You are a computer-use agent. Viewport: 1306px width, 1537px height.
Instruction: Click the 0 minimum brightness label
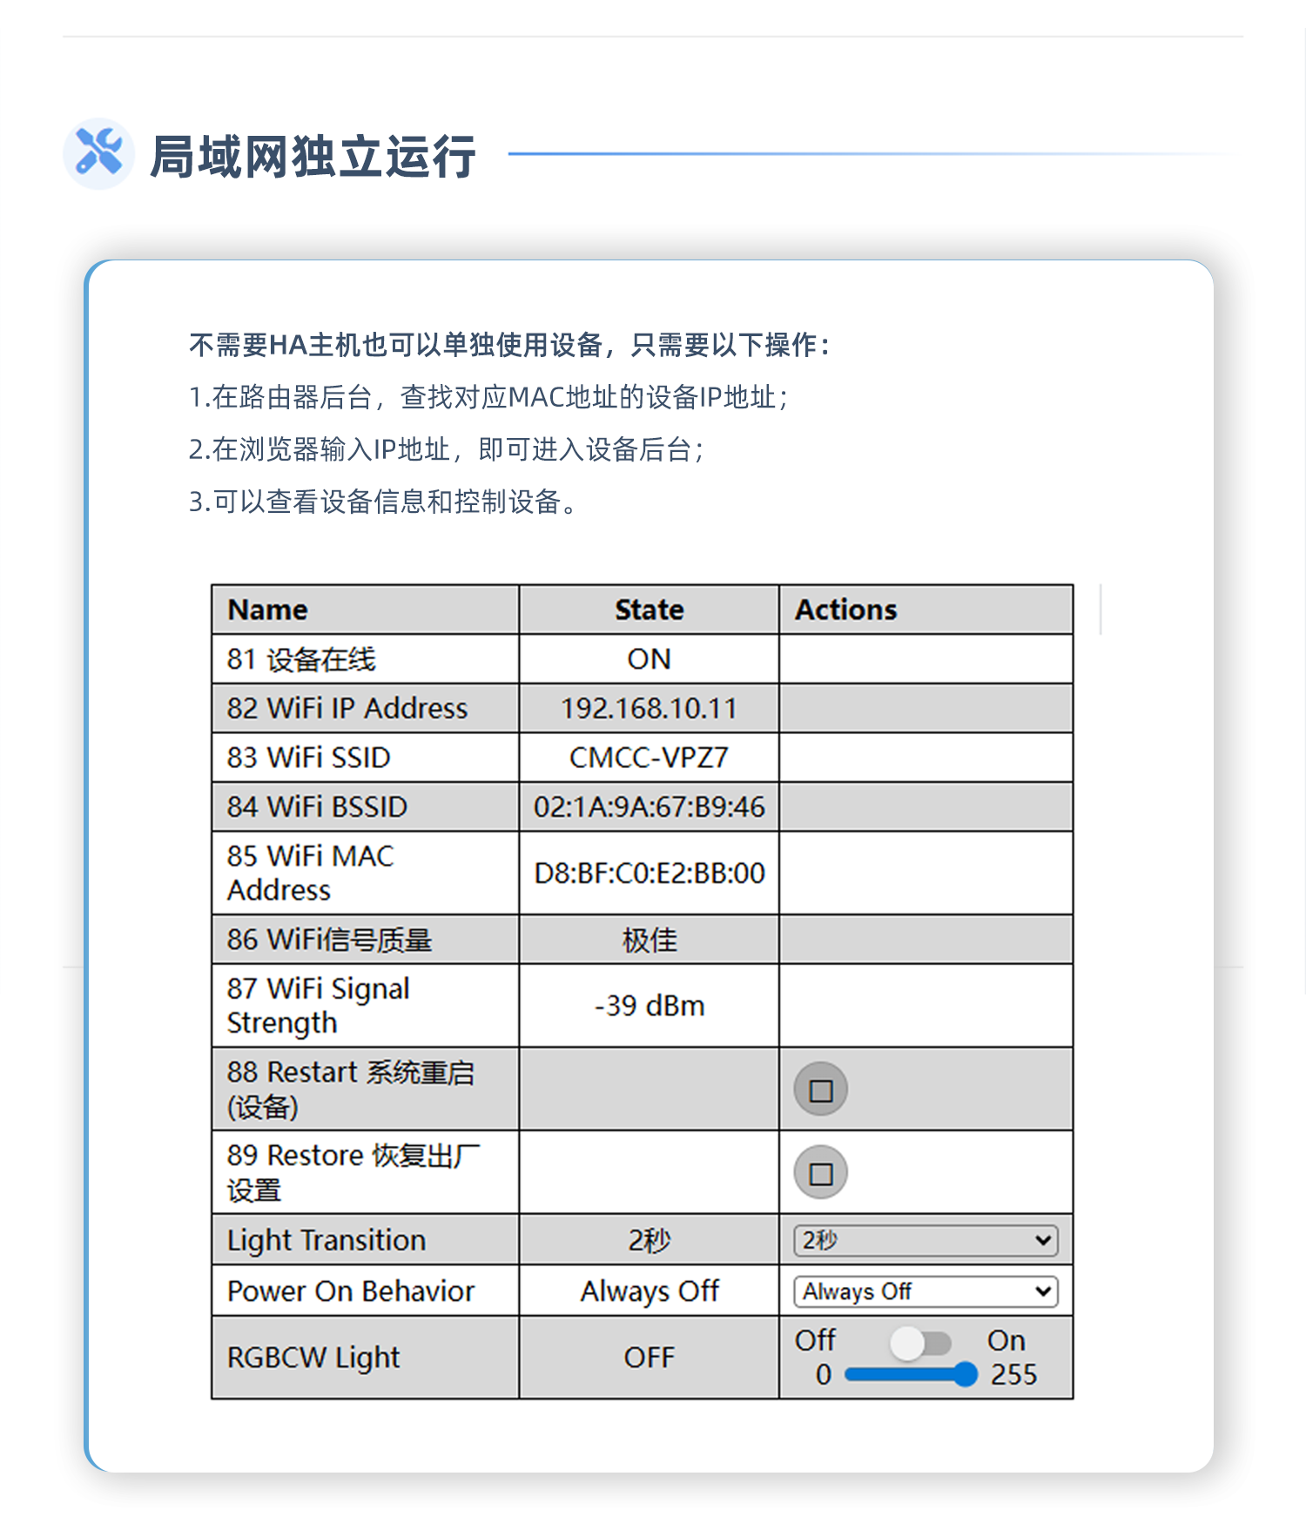click(824, 1375)
